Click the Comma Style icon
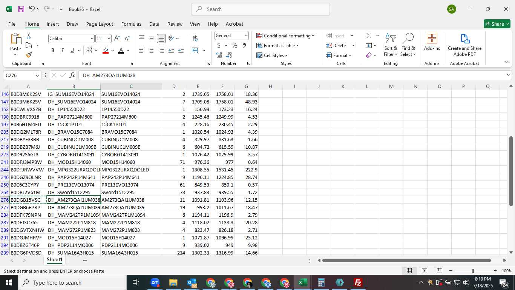 [x=244, y=45]
